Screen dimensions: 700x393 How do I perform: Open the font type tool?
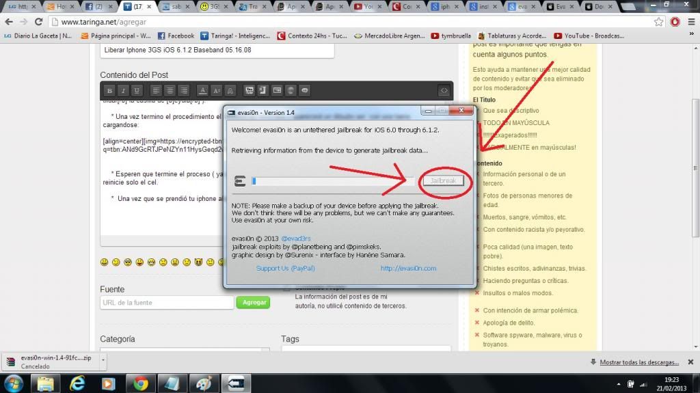point(230,91)
